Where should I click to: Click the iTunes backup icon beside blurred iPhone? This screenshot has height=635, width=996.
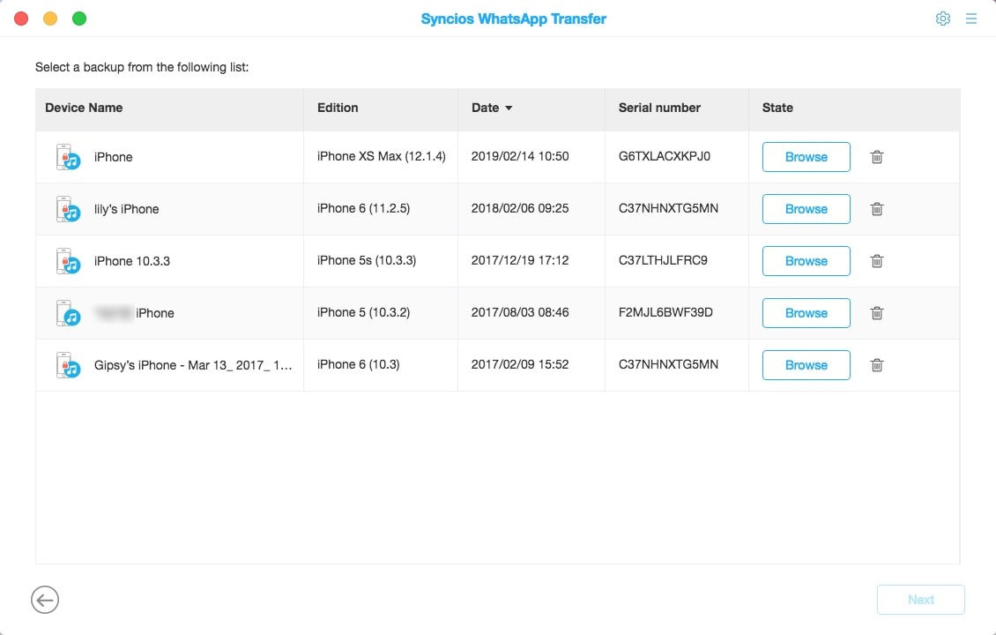coord(68,313)
